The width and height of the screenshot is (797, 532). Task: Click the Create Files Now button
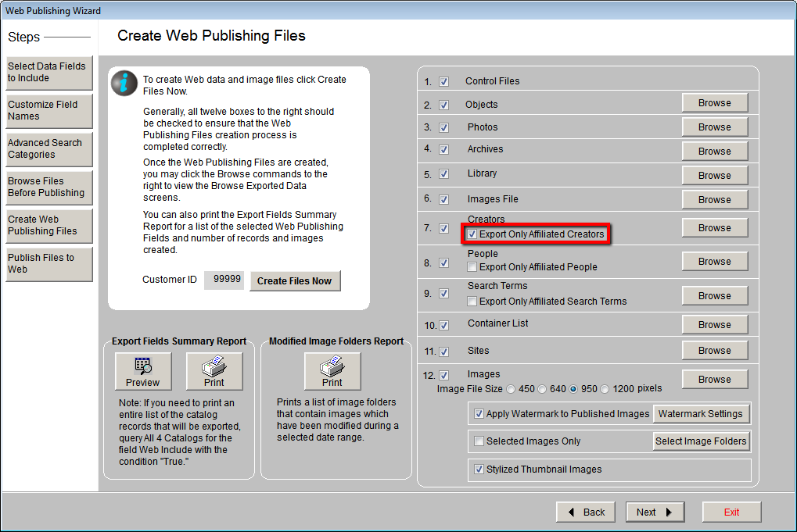pyautogui.click(x=295, y=280)
